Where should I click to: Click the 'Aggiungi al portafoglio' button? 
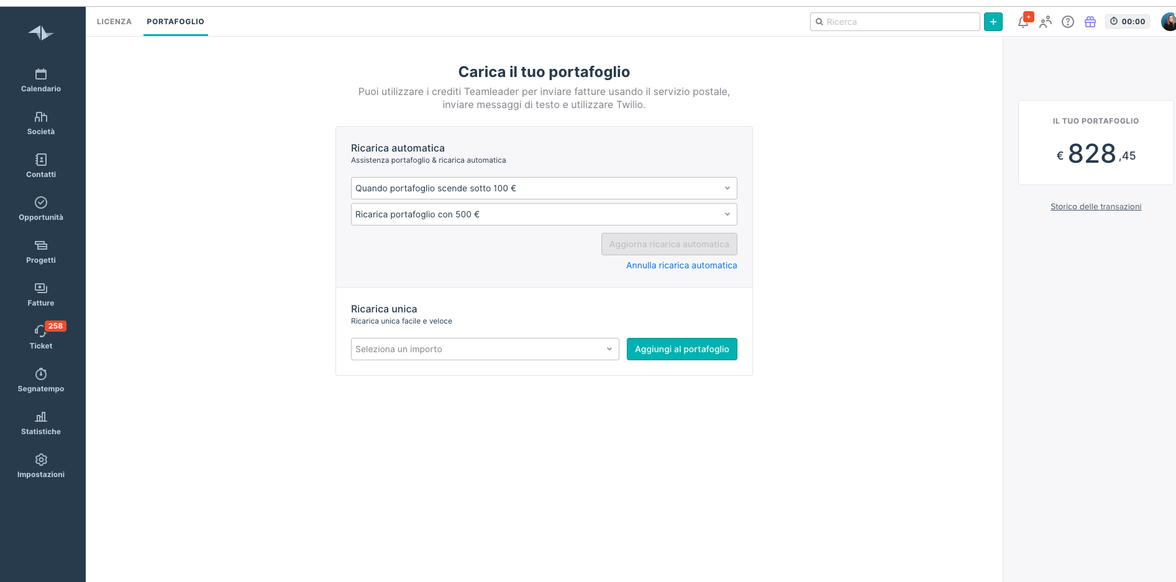[682, 349]
